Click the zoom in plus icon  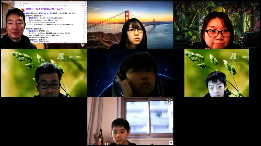(x=49, y=5)
